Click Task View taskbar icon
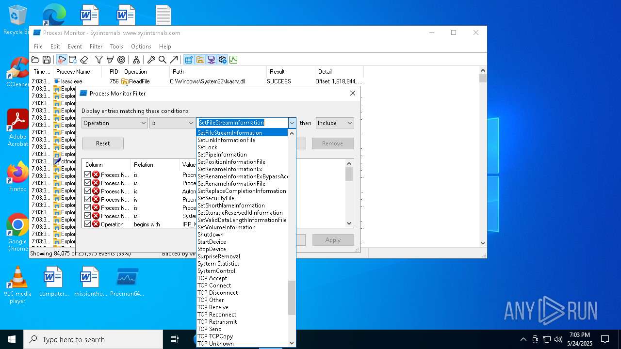Screen dimensions: 621x349 click(x=175, y=339)
